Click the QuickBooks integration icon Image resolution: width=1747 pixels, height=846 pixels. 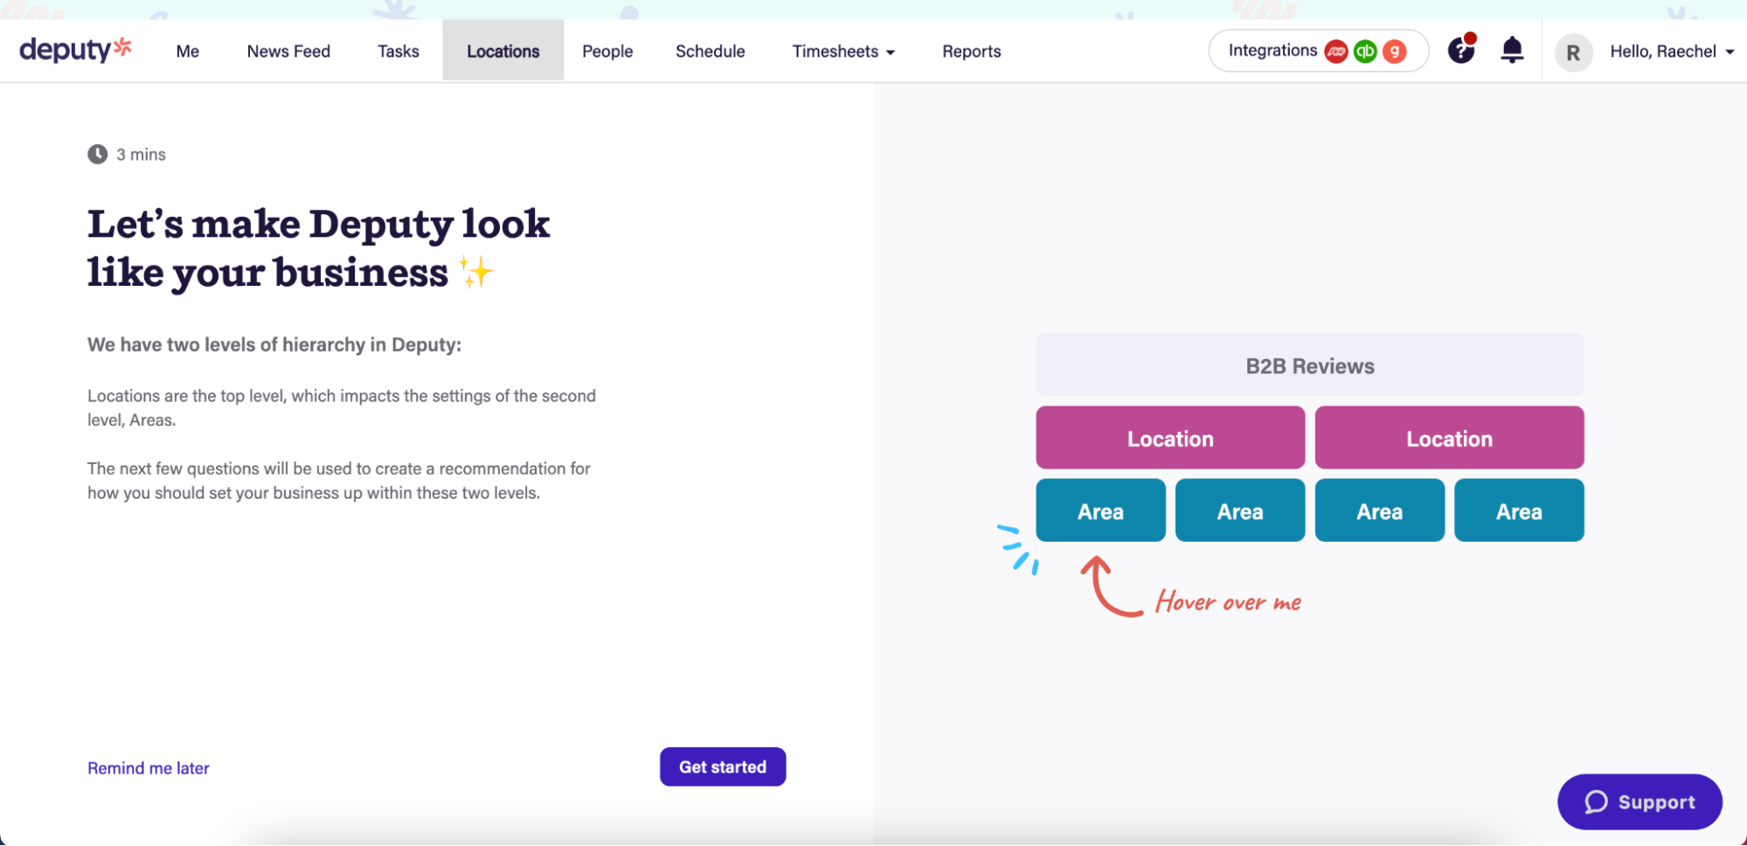point(1365,52)
